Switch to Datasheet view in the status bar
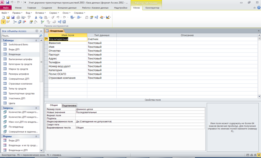Viewport: 261px width, 158px height. pyautogui.click(x=248, y=155)
